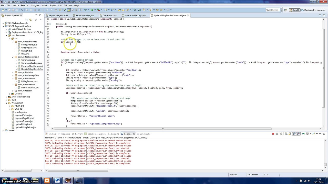Screen dimensions: 328x184
Task: Open the Refactor menu
Action: point(25,5)
